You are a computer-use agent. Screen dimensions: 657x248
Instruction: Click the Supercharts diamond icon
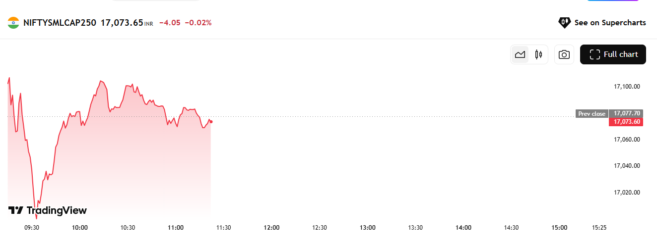coord(564,22)
